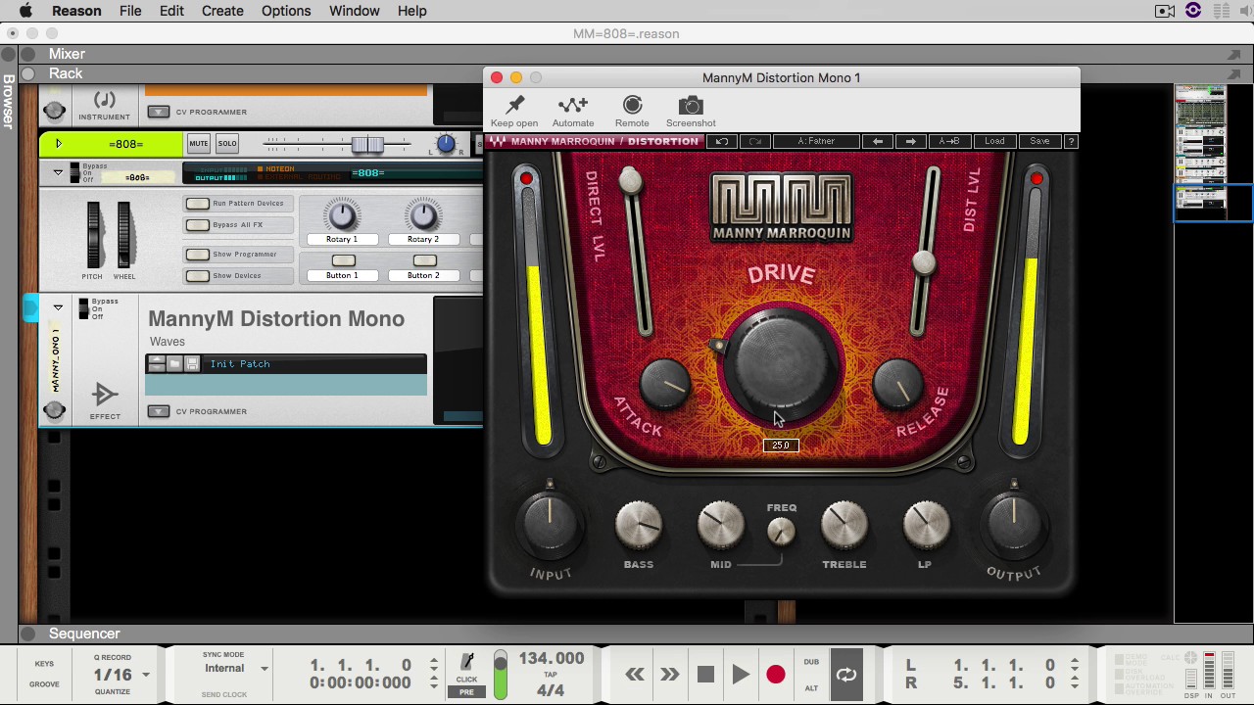The height and width of the screenshot is (705, 1254).
Task: Toggle Show Programmer button
Action: tap(198, 255)
